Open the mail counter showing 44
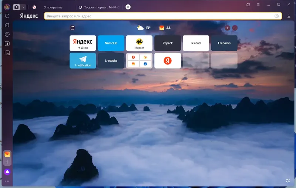 165,28
